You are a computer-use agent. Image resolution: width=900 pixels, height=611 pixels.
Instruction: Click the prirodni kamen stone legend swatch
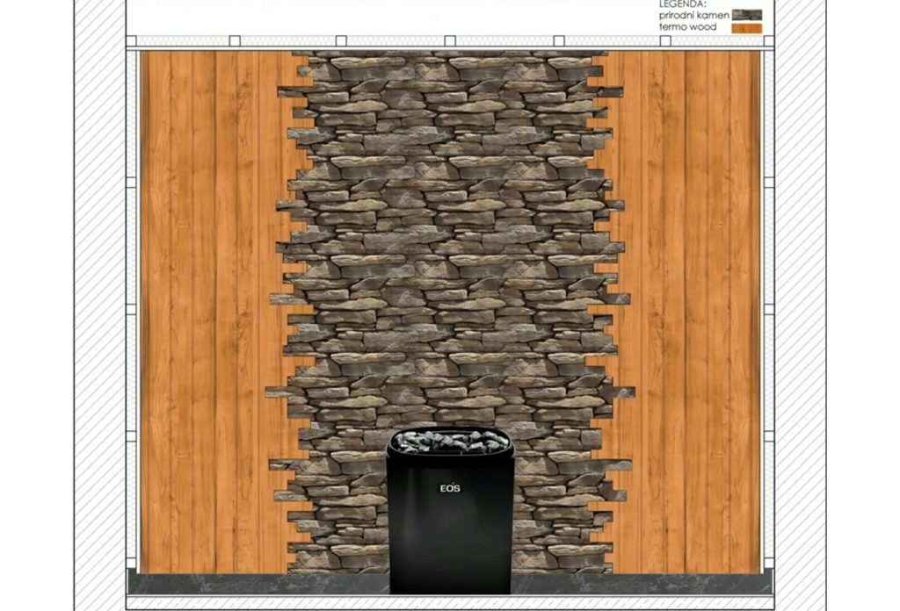click(747, 15)
